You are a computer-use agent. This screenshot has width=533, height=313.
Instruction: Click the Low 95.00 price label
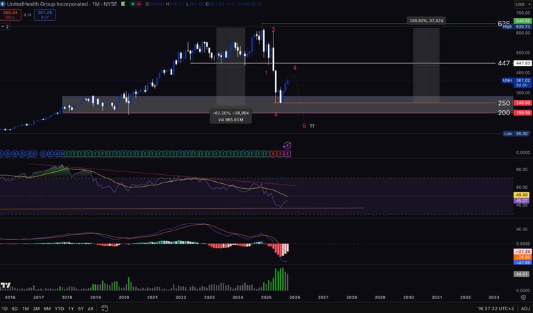(516, 133)
